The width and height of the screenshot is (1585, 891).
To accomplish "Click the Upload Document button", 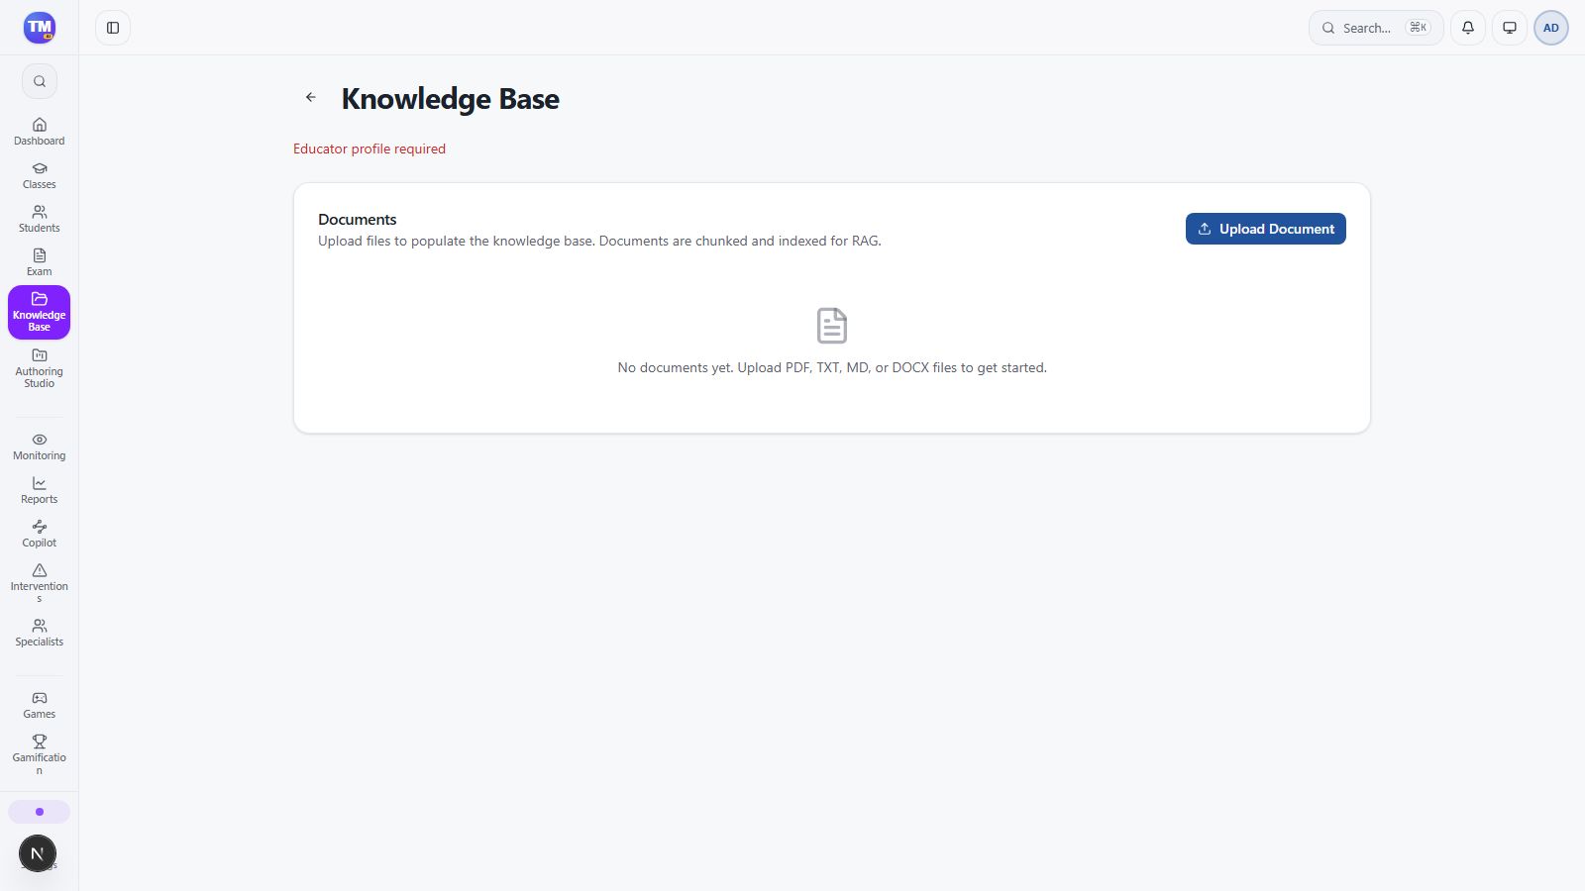I will (1266, 229).
